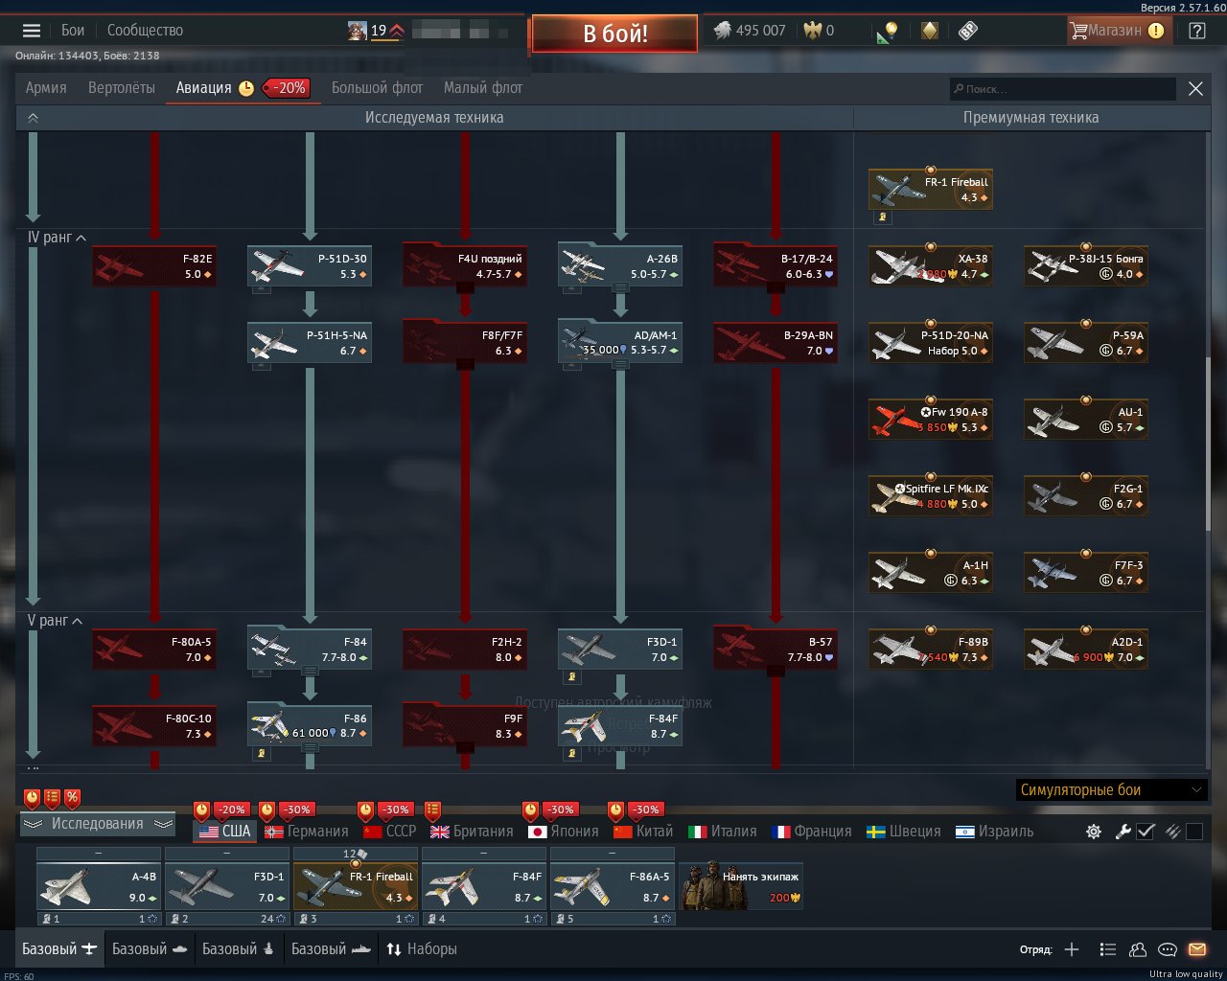1227x981 pixels.
Task: Select the P-51H-5-NA fighter in tree
Action: (x=310, y=343)
